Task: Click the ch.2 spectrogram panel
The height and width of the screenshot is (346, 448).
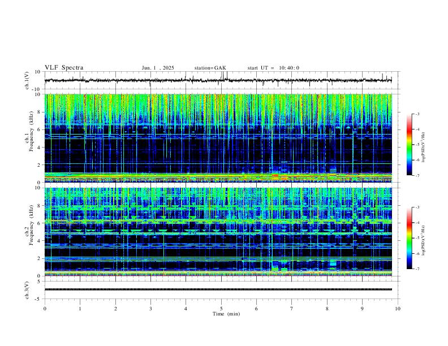Action: 218,232
